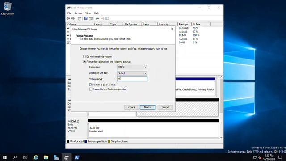The height and width of the screenshot is (161, 286).
Task: Click the Back button in wizard
Action: (131, 107)
